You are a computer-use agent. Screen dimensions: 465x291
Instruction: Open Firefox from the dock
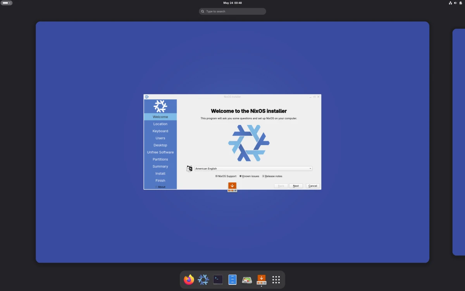pyautogui.click(x=189, y=279)
